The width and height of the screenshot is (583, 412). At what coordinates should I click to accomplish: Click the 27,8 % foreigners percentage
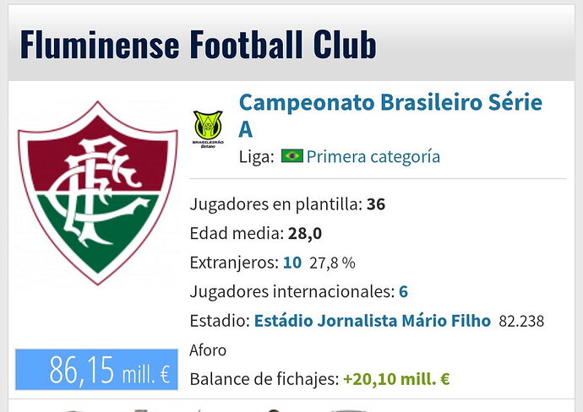pos(332,263)
